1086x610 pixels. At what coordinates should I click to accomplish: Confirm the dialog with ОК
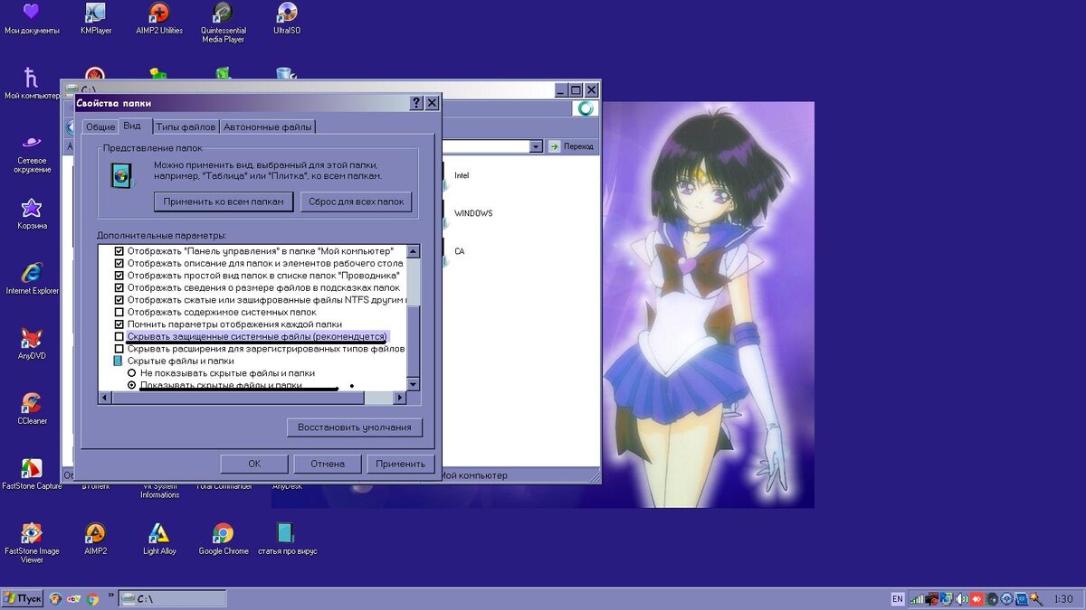point(254,464)
